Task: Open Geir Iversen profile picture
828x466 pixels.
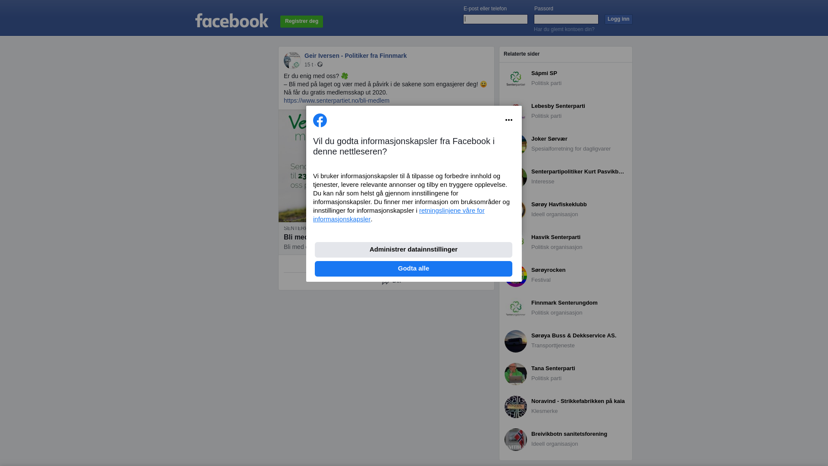Action: (x=292, y=60)
